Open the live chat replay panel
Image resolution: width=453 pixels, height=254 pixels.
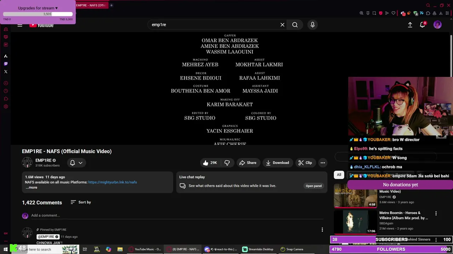[x=314, y=186]
